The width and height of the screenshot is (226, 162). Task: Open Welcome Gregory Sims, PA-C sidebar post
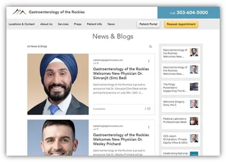pyautogui.click(x=181, y=105)
